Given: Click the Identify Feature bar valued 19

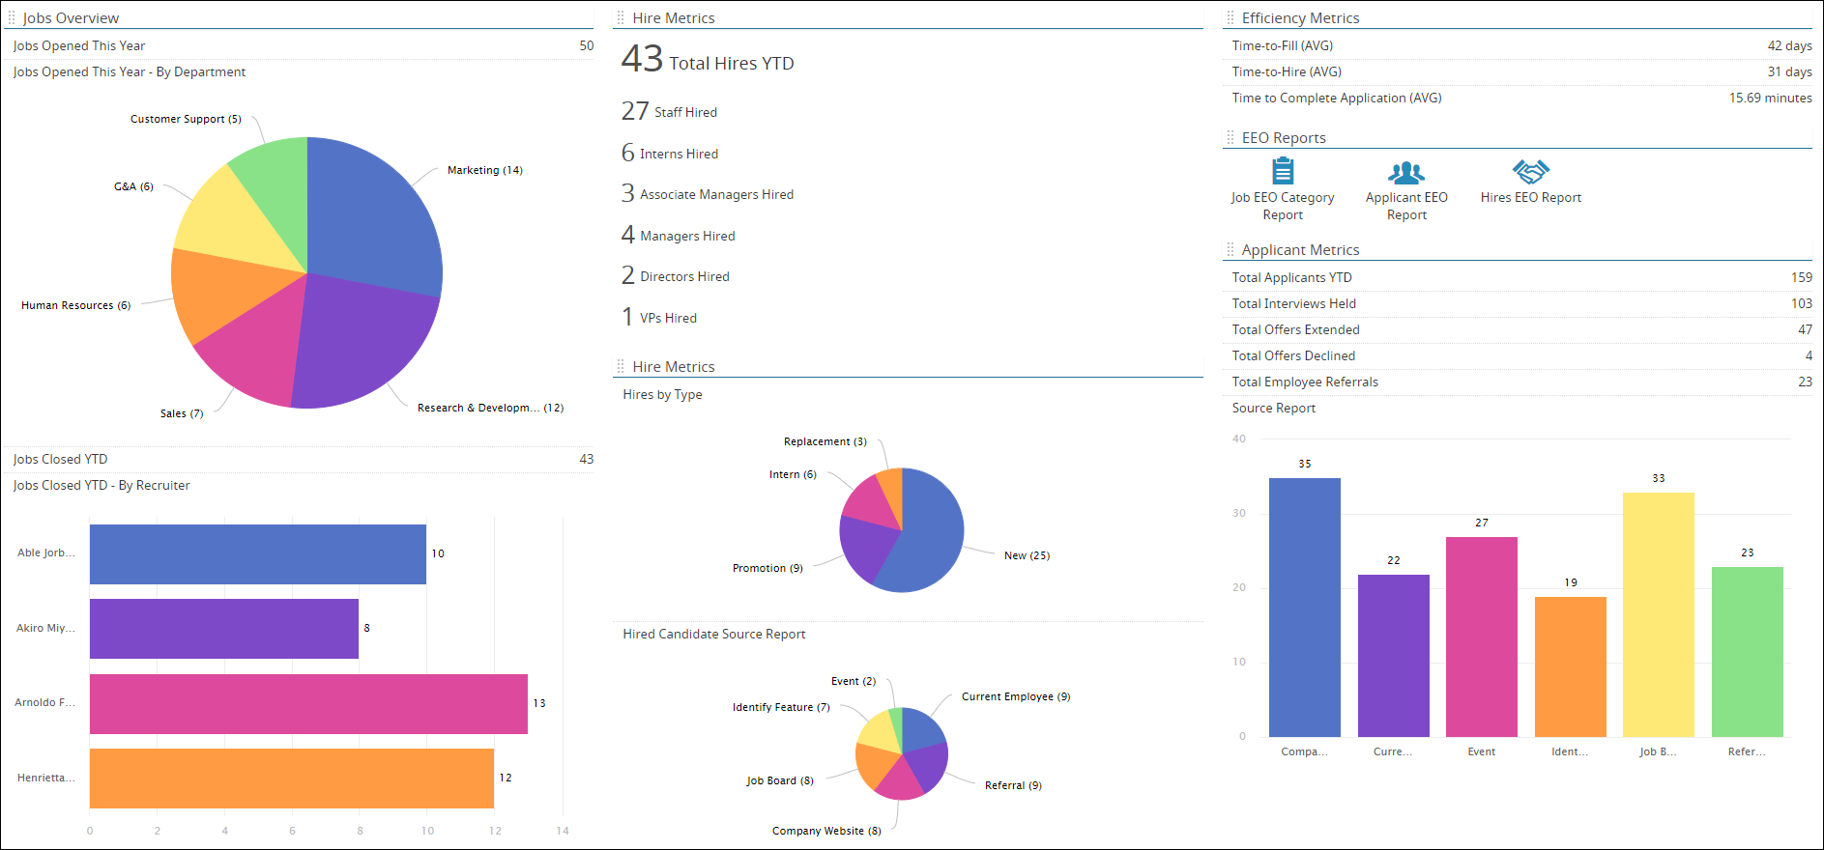Looking at the screenshot, I should coord(1570,666).
